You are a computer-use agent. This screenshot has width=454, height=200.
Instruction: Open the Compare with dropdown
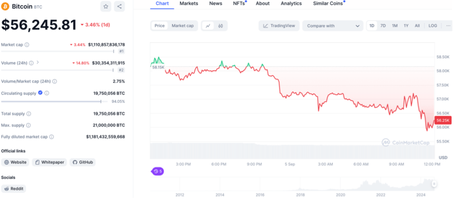[333, 26]
